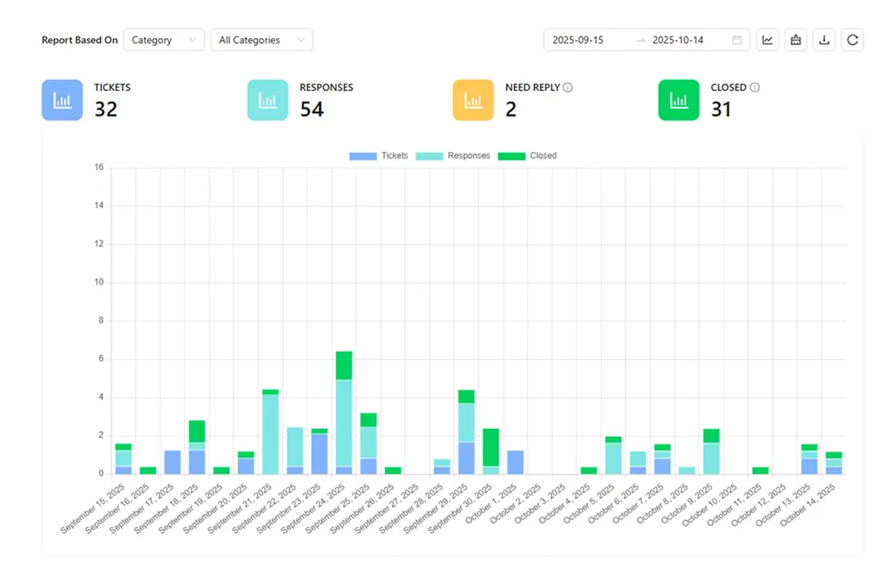Viewport: 895px width, 571px height.
Task: Toggle Responses series in chart legend
Action: coord(453,156)
